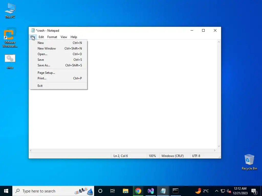Click the UTF-8 encoding status entry
Viewport: 262px width, 196px height.
pyautogui.click(x=196, y=156)
